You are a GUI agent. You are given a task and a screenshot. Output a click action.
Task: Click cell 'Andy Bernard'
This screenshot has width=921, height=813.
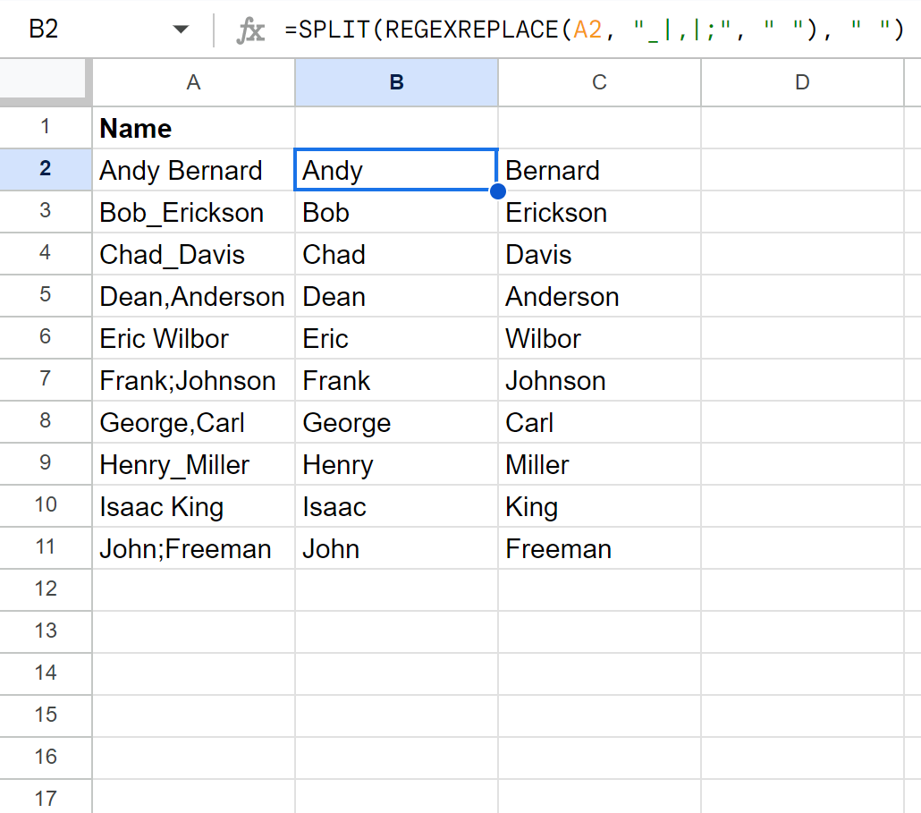[x=193, y=170]
